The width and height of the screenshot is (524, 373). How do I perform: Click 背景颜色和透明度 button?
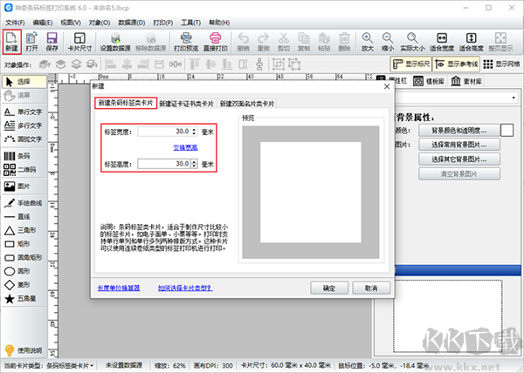pos(459,131)
